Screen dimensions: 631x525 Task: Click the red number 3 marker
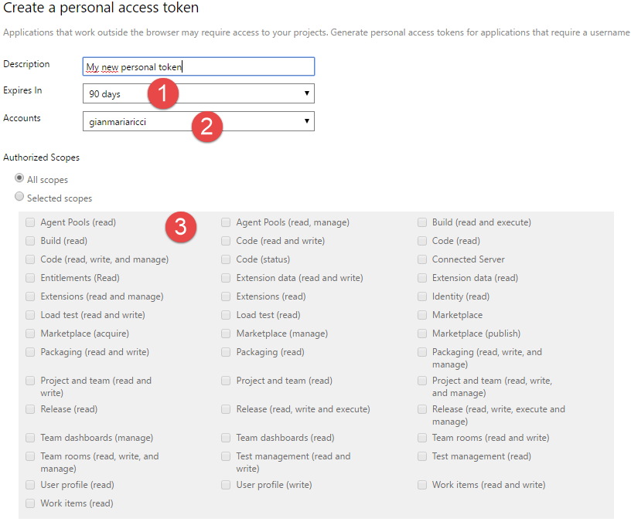pyautogui.click(x=181, y=227)
